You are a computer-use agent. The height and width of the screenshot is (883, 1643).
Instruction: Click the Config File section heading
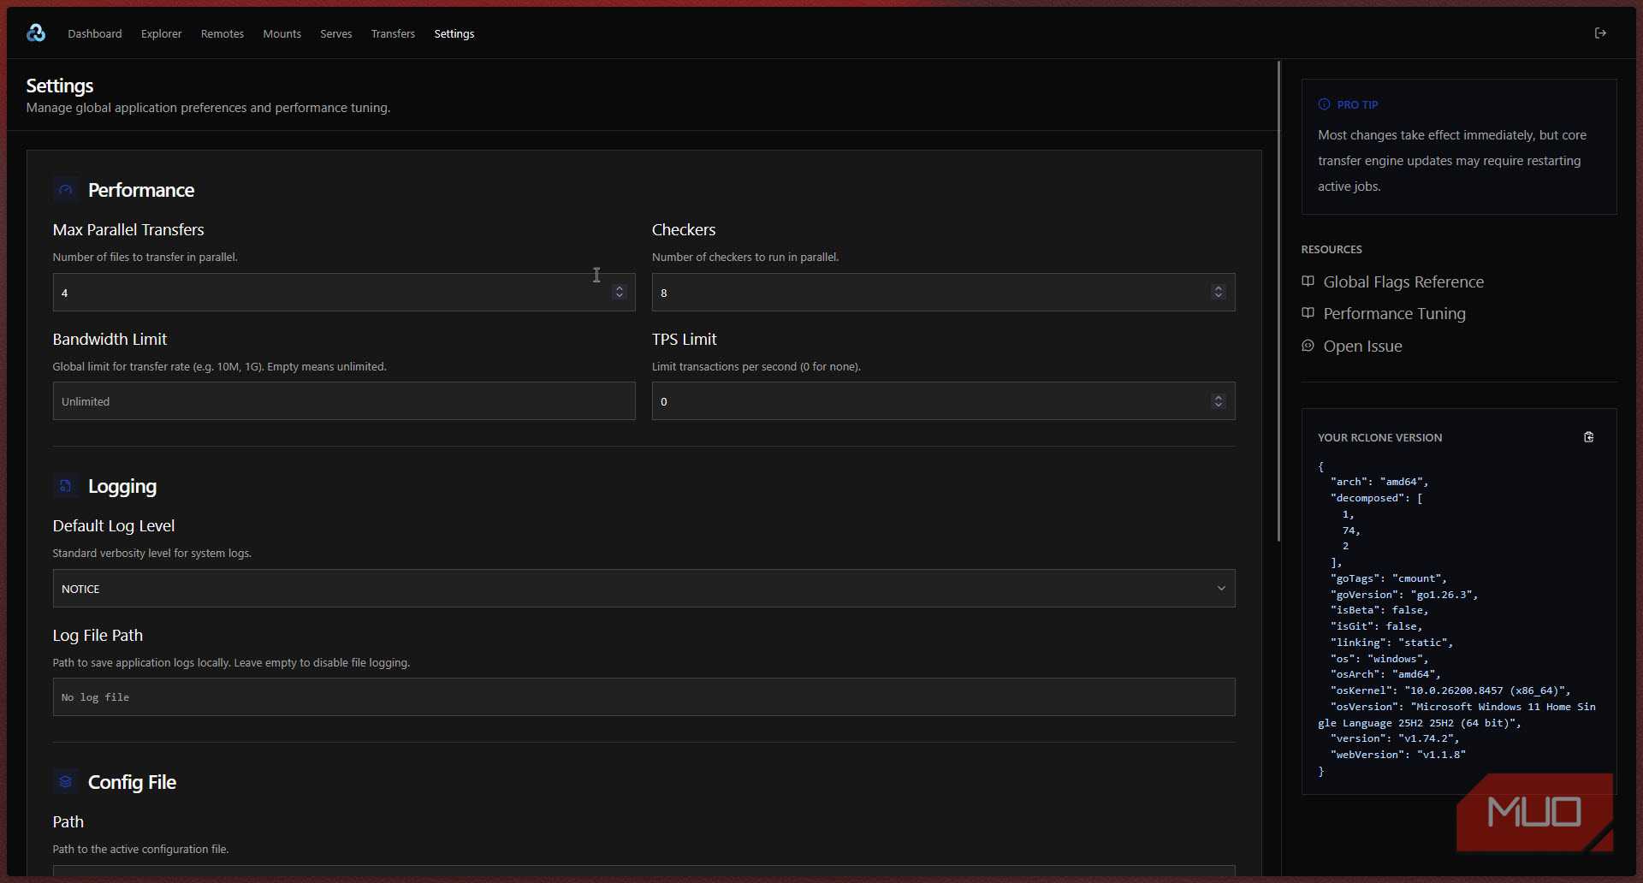(x=132, y=782)
